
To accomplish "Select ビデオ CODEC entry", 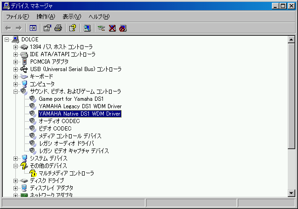I will coord(55,129).
